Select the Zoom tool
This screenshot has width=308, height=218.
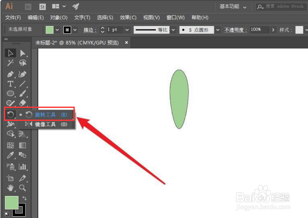pyautogui.click(x=23, y=188)
